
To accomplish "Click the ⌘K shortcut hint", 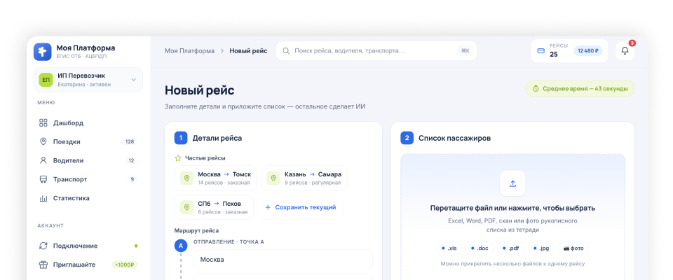I will coord(465,50).
